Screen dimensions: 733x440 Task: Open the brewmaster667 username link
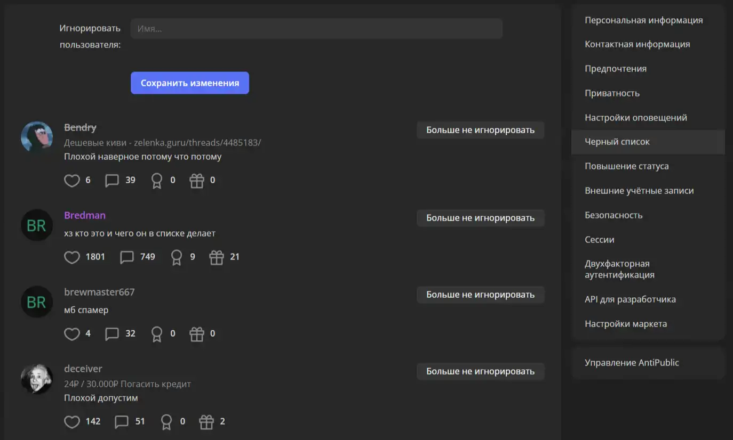pyautogui.click(x=99, y=292)
